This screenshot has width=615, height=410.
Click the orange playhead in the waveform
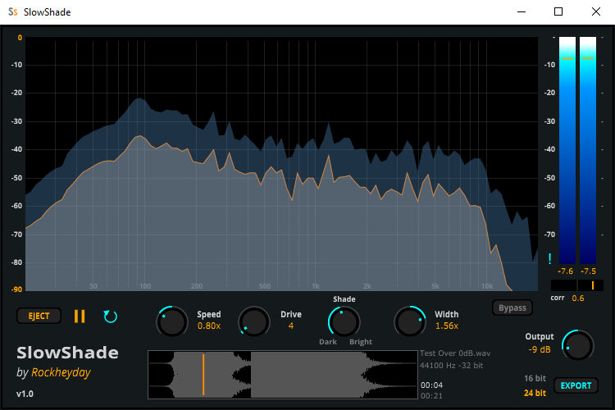[x=203, y=375]
